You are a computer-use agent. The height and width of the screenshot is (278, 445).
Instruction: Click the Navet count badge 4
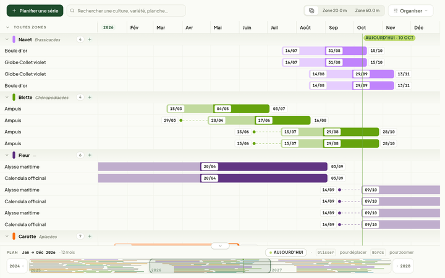coord(80,40)
